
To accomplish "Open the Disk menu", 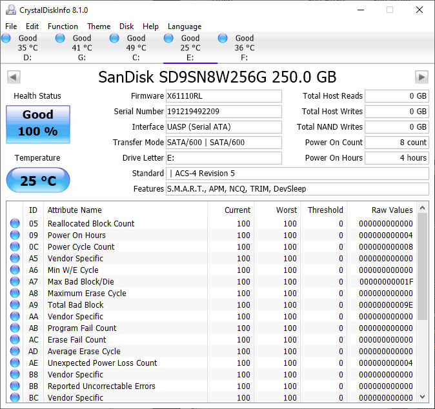I will click(126, 26).
